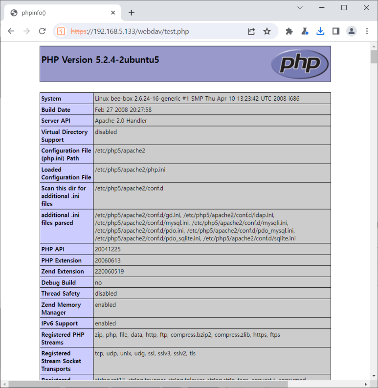Click the 'Debug Build' label
This screenshot has width=378, height=388.
click(58, 282)
